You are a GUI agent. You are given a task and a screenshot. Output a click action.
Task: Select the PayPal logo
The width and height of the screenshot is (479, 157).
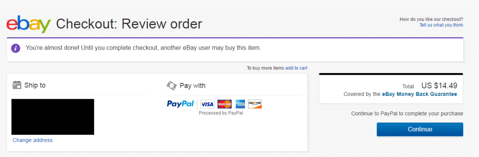(180, 104)
